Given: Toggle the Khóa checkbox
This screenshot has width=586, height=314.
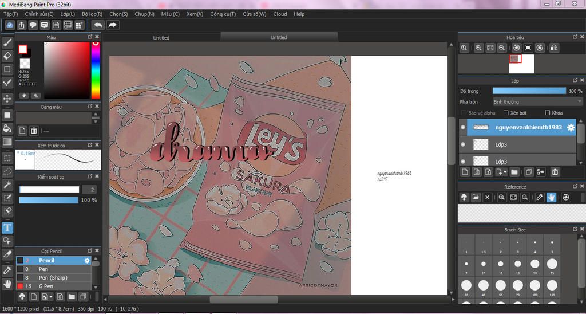Looking at the screenshot, I should pos(548,113).
